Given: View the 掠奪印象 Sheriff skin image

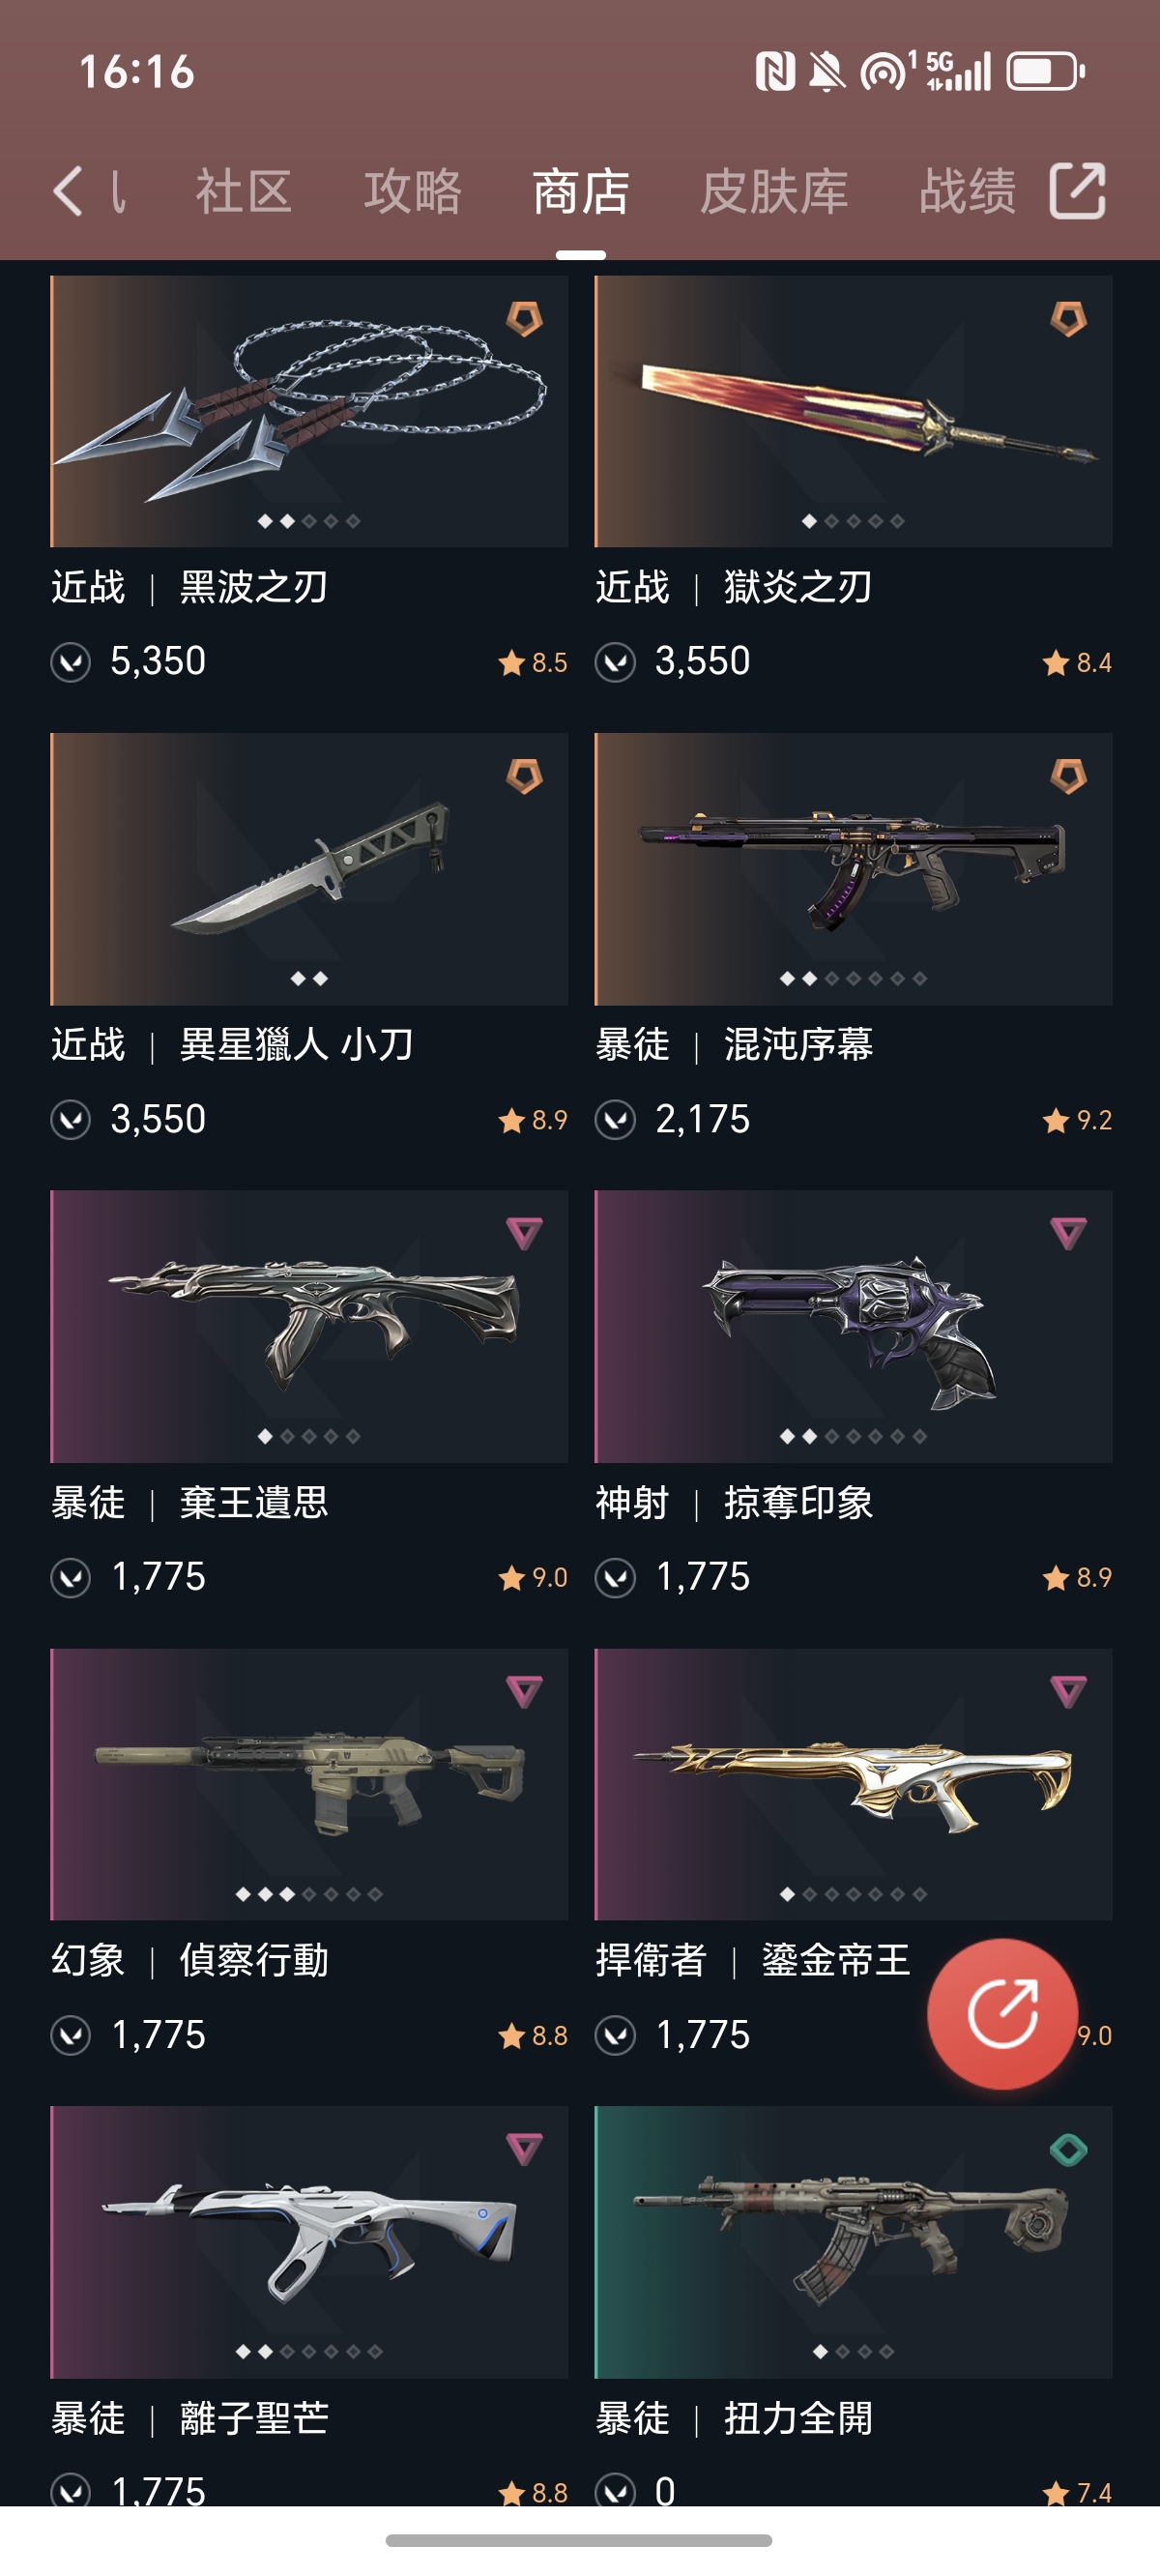Looking at the screenshot, I should pos(853,1326).
